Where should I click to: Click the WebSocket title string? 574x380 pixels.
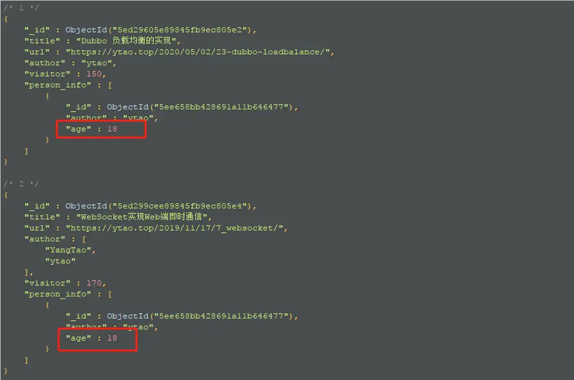pyautogui.click(x=141, y=217)
